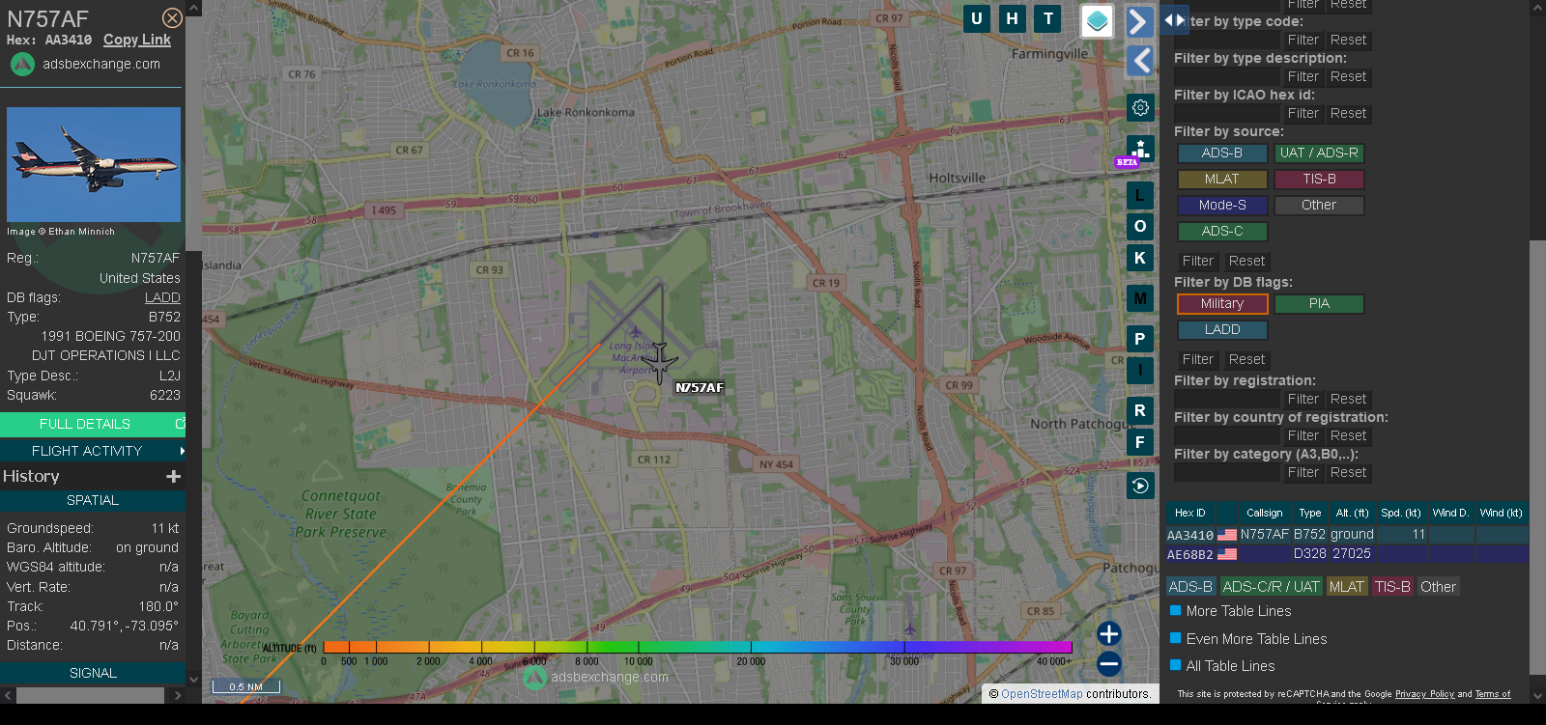Open the N757AF aircraft photo thumbnail
Image resolution: width=1546 pixels, height=725 pixels.
94,165
